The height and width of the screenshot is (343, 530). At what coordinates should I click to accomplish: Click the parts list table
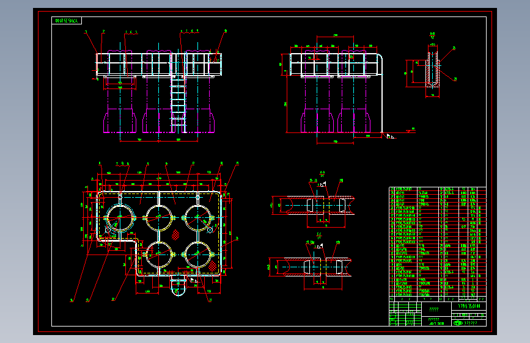[x=438, y=244]
